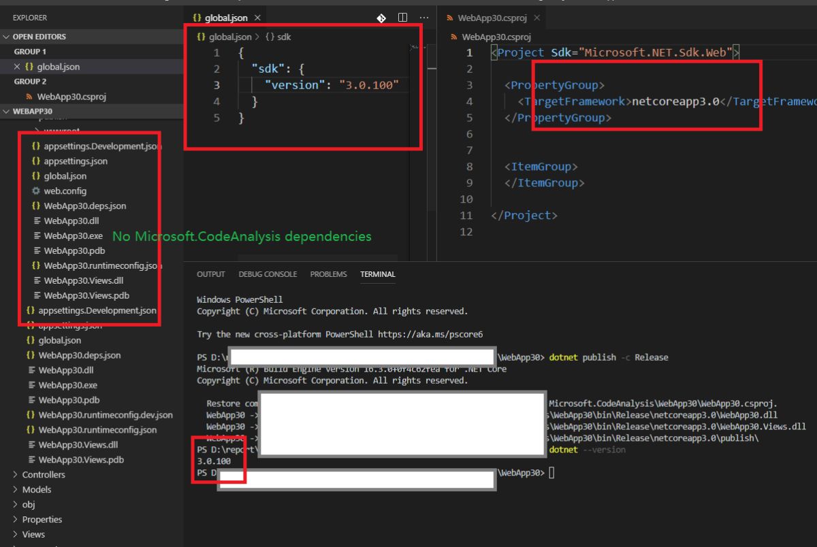This screenshot has width=817, height=547.
Task: Select the TERMINAL panel tab
Action: 378,274
